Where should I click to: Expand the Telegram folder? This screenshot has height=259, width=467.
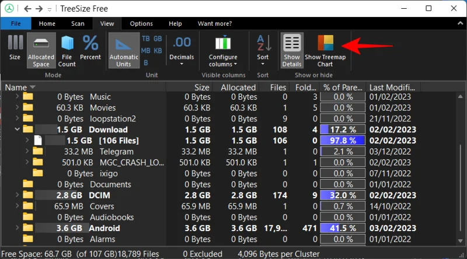pyautogui.click(x=27, y=151)
